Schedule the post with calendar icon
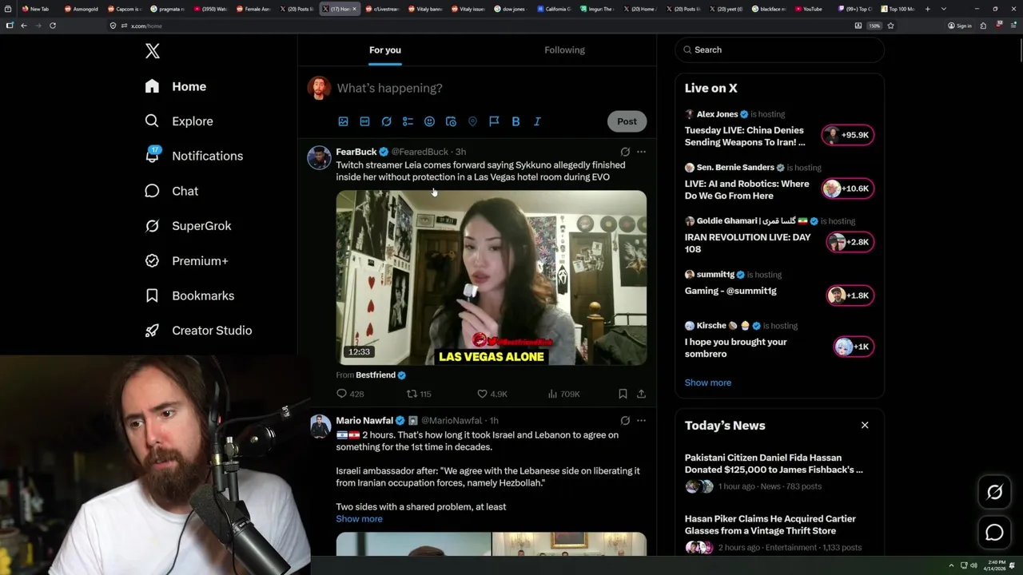The width and height of the screenshot is (1023, 575). (x=451, y=121)
